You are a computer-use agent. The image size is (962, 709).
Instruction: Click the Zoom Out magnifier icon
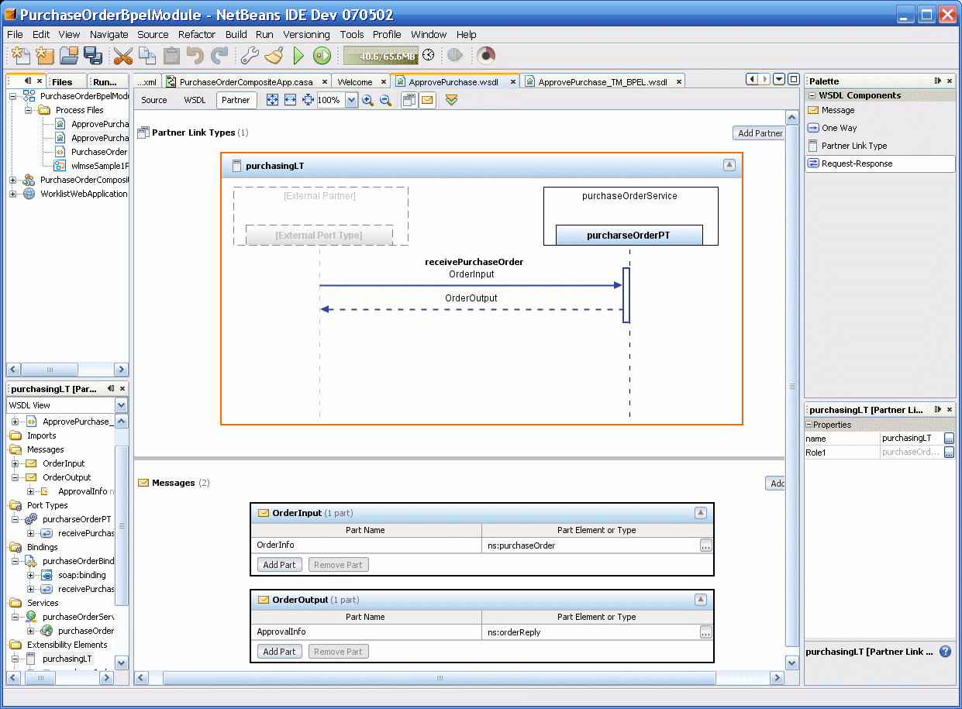coord(385,100)
